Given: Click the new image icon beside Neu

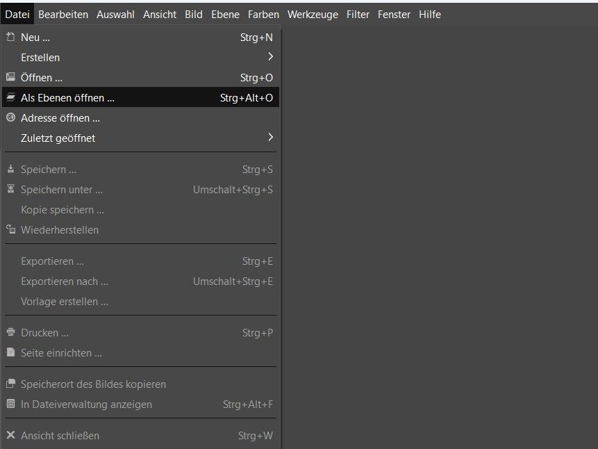Looking at the screenshot, I should (x=10, y=37).
